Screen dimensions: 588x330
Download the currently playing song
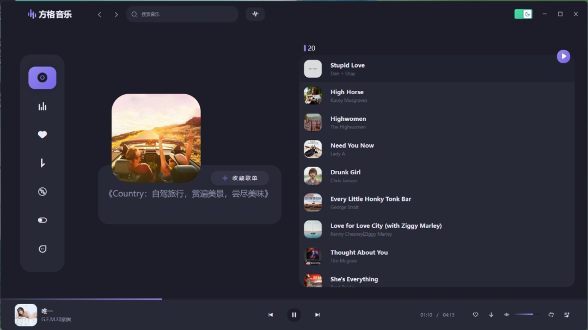[x=491, y=315]
